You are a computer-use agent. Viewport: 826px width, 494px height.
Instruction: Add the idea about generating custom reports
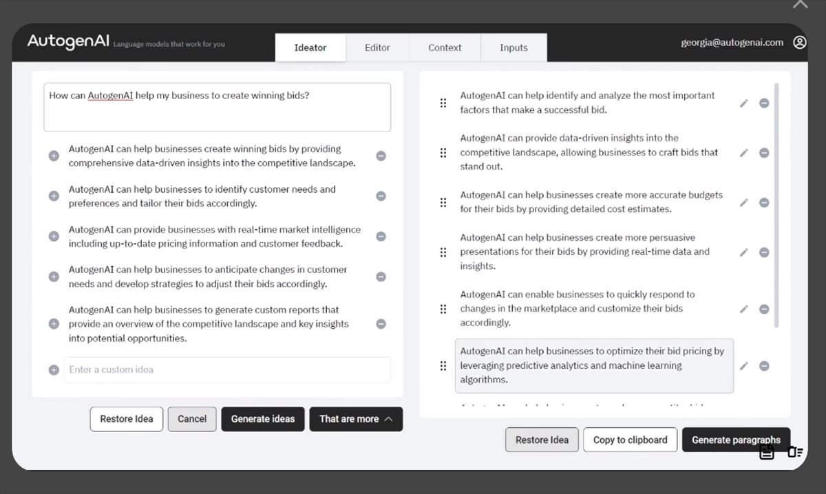(x=54, y=324)
